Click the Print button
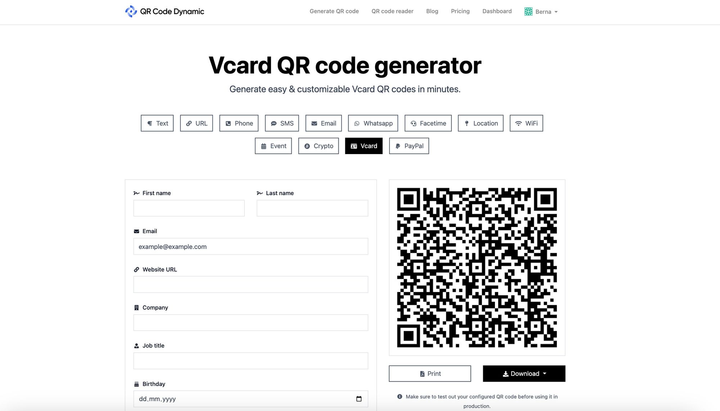Viewport: 720px width, 411px height. [x=430, y=374]
